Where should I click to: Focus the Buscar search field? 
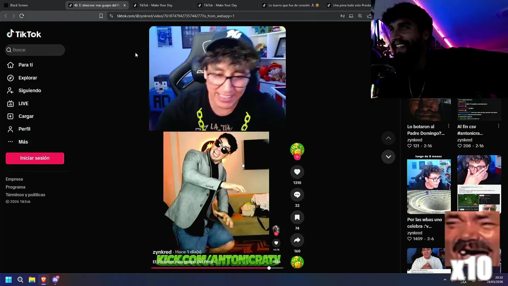35,50
